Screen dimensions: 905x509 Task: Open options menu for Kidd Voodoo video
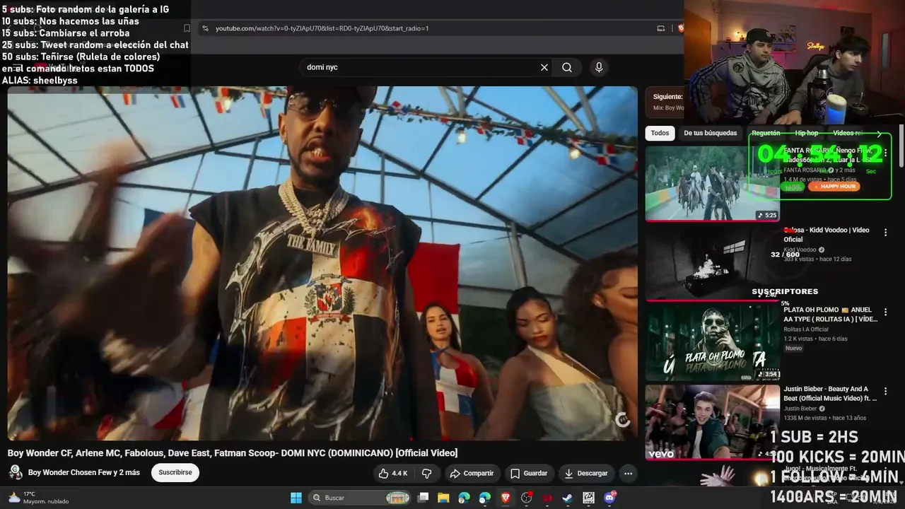point(885,232)
